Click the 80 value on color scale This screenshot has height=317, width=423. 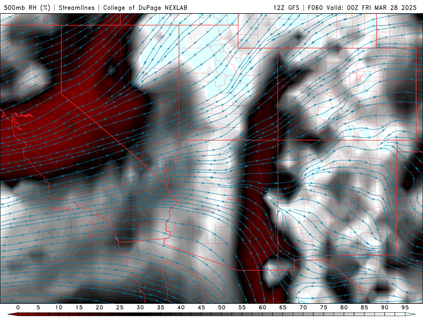(344, 307)
